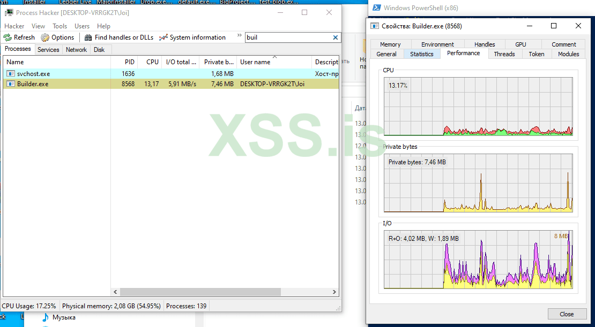595x327 pixels.
Task: Click the Builder.exe properties window icon
Action: [x=375, y=26]
